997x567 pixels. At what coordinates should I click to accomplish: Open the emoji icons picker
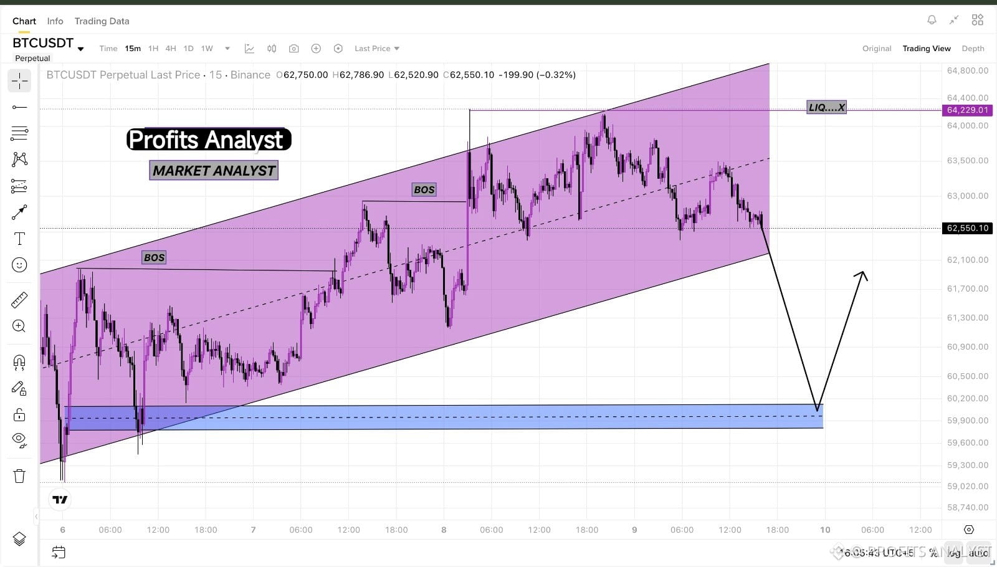(19, 265)
